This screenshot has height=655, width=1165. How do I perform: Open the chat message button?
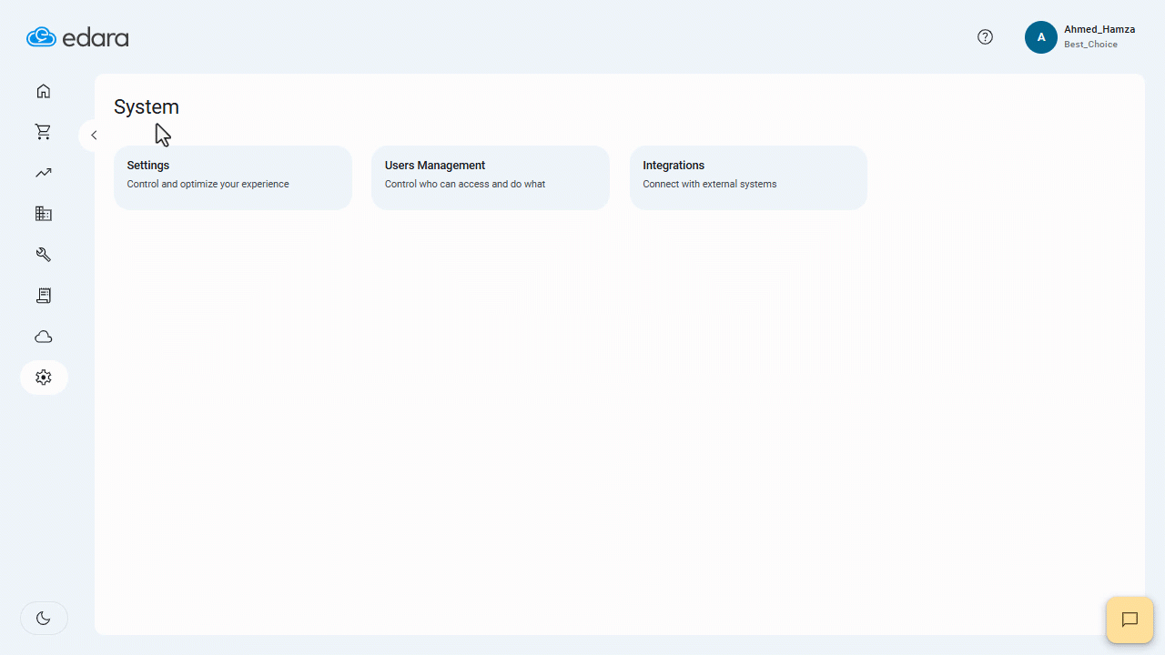(x=1130, y=620)
